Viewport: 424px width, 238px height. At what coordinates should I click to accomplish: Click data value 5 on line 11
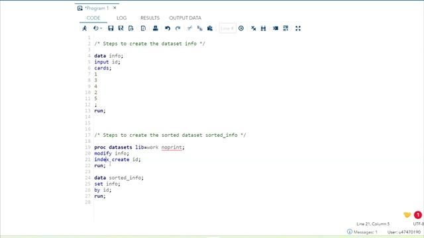tap(95, 99)
